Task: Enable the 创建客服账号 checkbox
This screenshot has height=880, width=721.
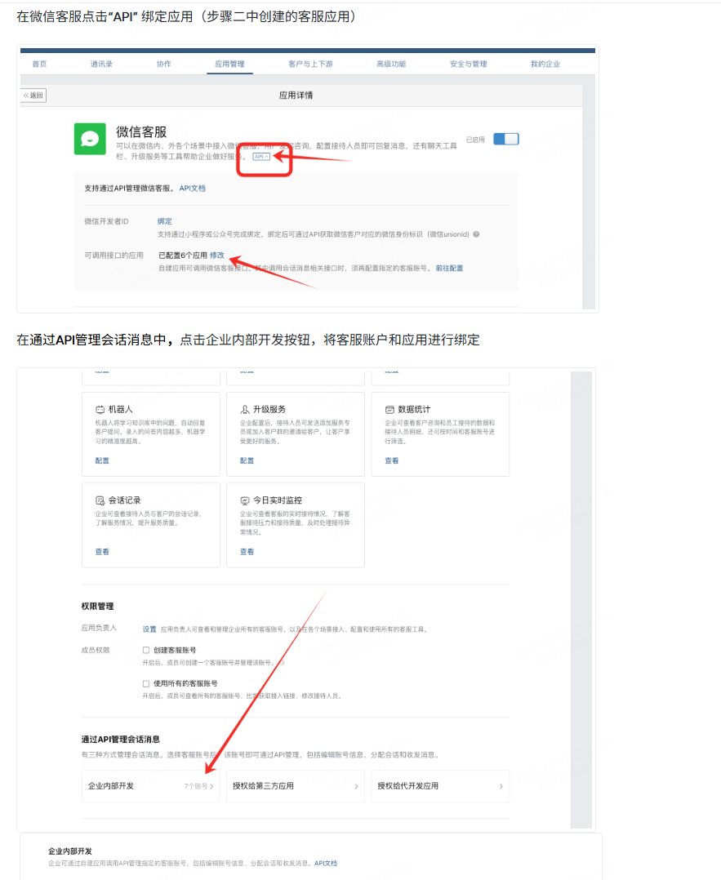Action: [x=146, y=651]
